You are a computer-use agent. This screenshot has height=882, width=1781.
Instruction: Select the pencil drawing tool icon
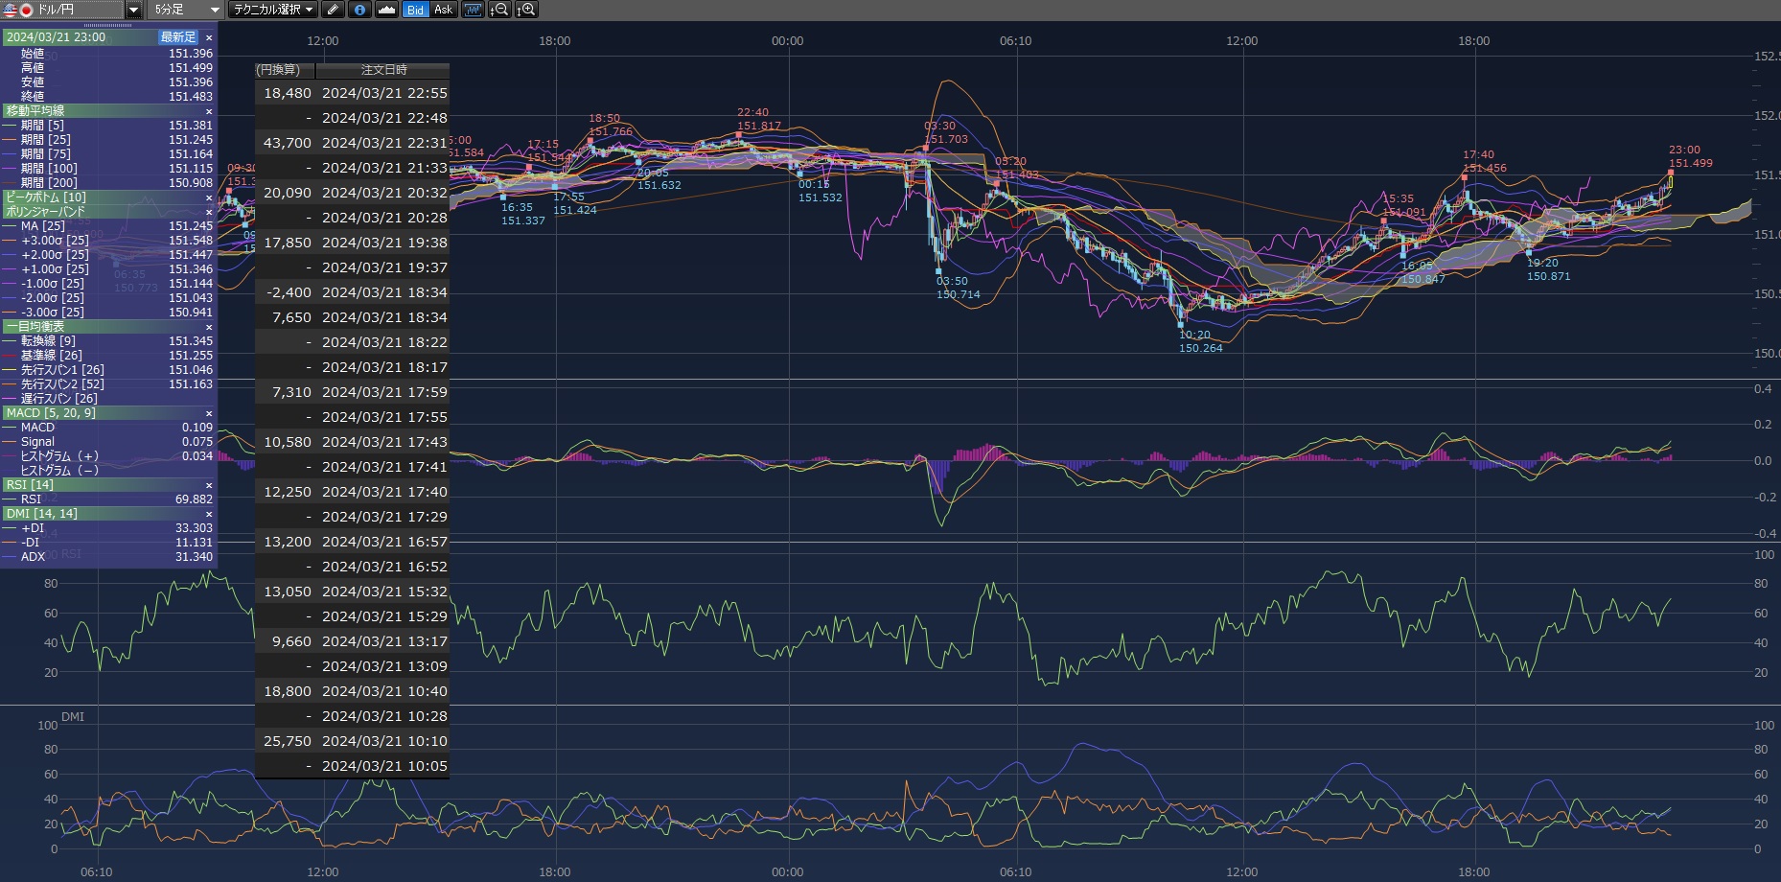pyautogui.click(x=333, y=10)
